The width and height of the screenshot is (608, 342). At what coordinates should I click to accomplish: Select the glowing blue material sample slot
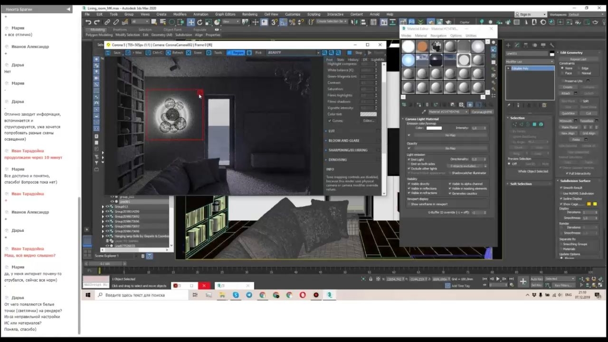pyautogui.click(x=408, y=60)
